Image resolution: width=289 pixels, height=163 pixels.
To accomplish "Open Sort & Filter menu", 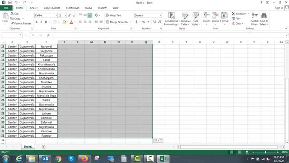I will click(x=255, y=19).
